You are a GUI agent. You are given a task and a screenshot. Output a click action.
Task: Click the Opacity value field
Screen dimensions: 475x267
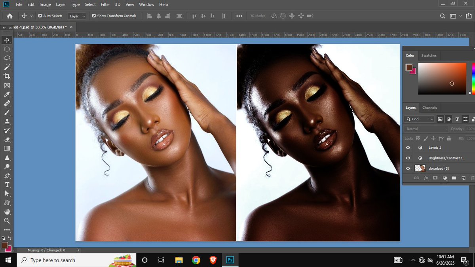tap(471, 129)
